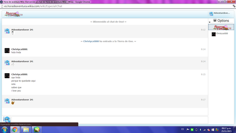The width and height of the screenshot is (236, 133).
Task: Click the Adventurelove... username in the header
Action: 222,13
